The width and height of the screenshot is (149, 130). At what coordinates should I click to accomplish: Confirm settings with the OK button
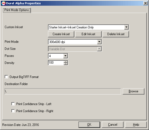point(89,125)
